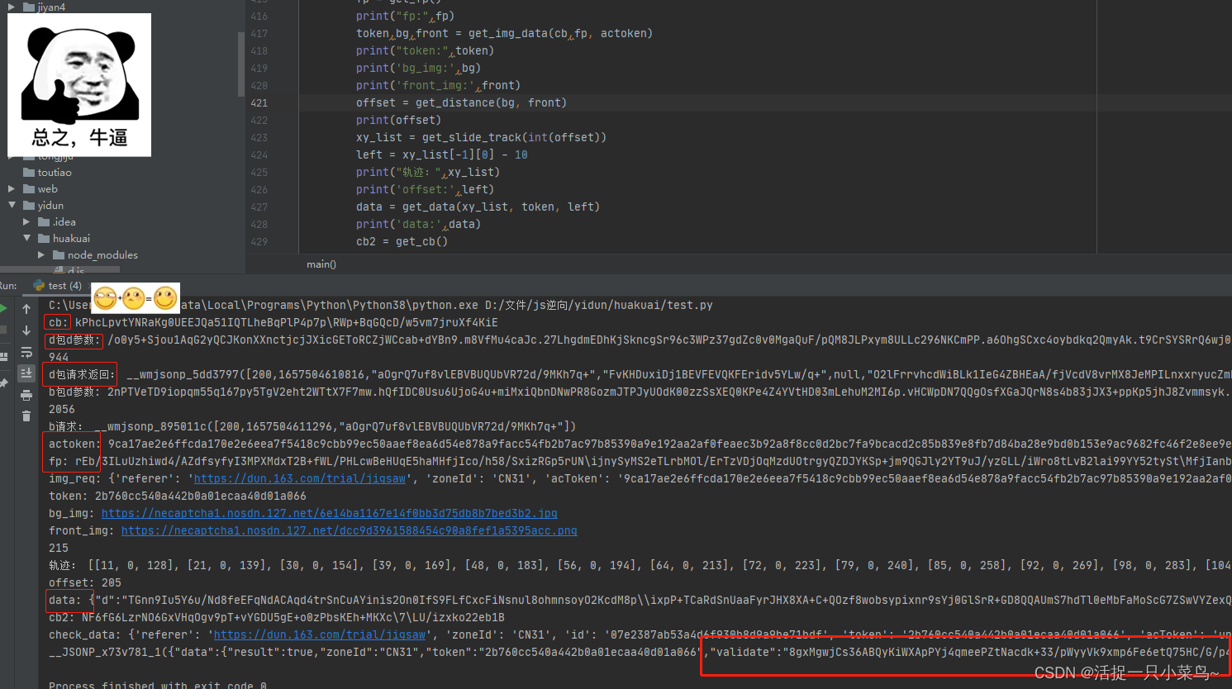Click the project tree vertical scrollbar

click(240, 62)
